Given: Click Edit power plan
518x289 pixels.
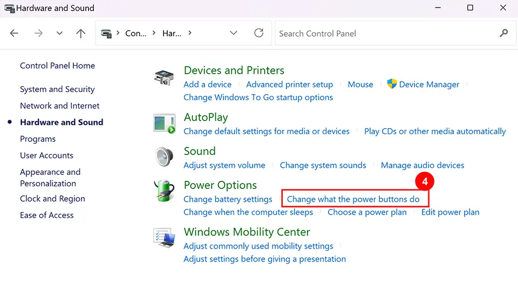Looking at the screenshot, I should pos(450,212).
